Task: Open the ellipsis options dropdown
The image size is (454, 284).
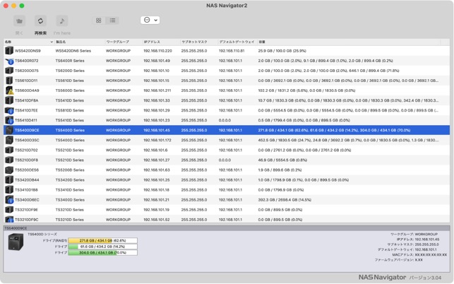Action: click(x=150, y=20)
